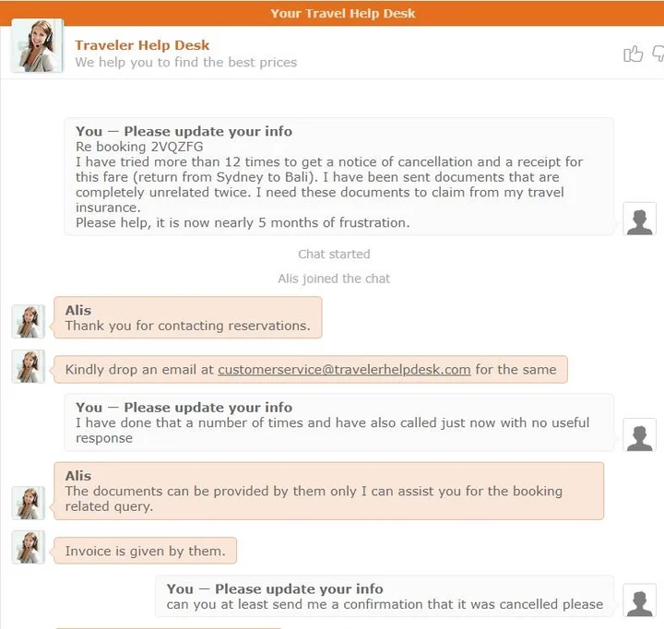Click the 'Chat started' status text

click(334, 255)
